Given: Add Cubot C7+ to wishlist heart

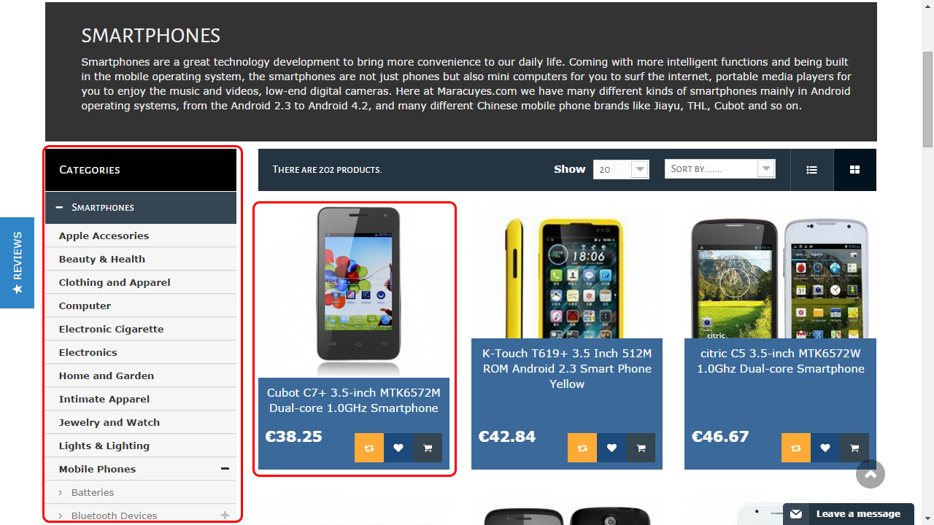Looking at the screenshot, I should pyautogui.click(x=398, y=448).
